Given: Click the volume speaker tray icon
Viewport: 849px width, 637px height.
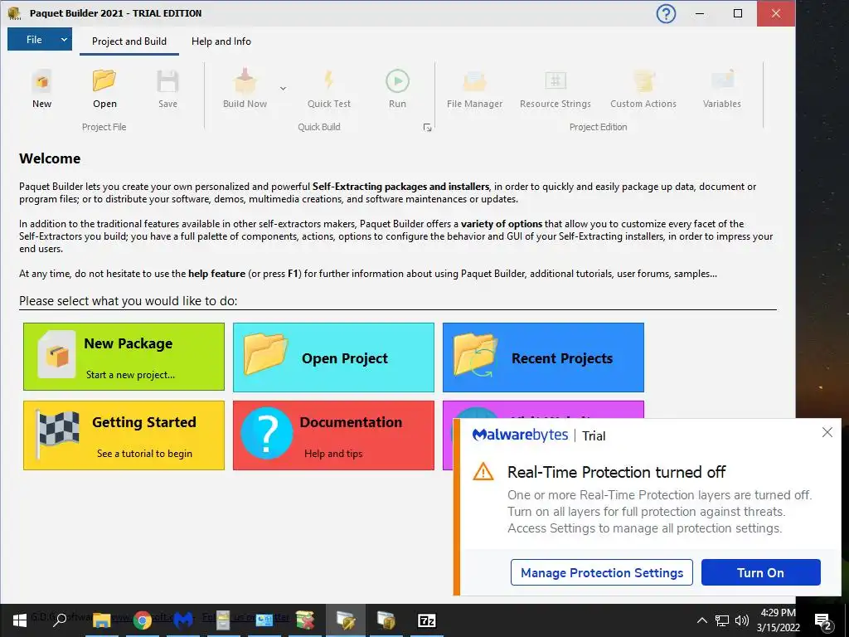Looking at the screenshot, I should tap(742, 620).
